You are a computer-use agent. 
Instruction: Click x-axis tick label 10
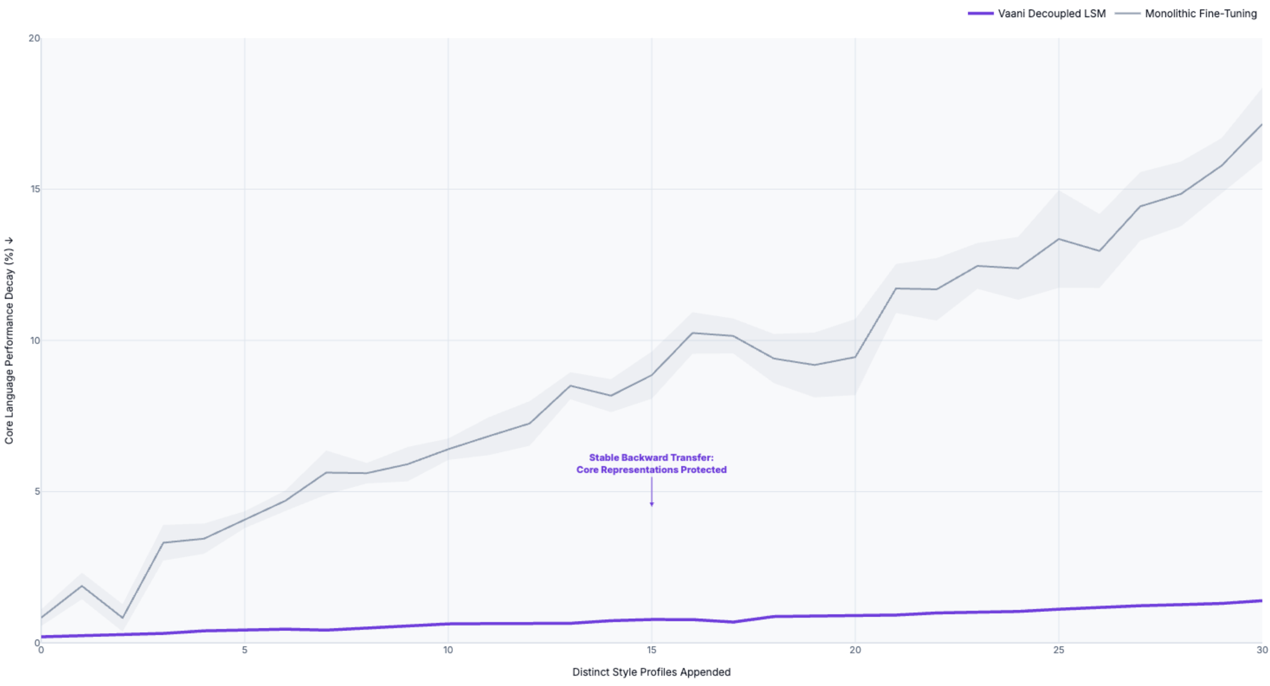(x=448, y=650)
